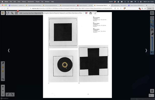The image size is (155, 100).
Task: Toggle fullscreen with the expand icon
Action: pyautogui.click(x=152, y=13)
